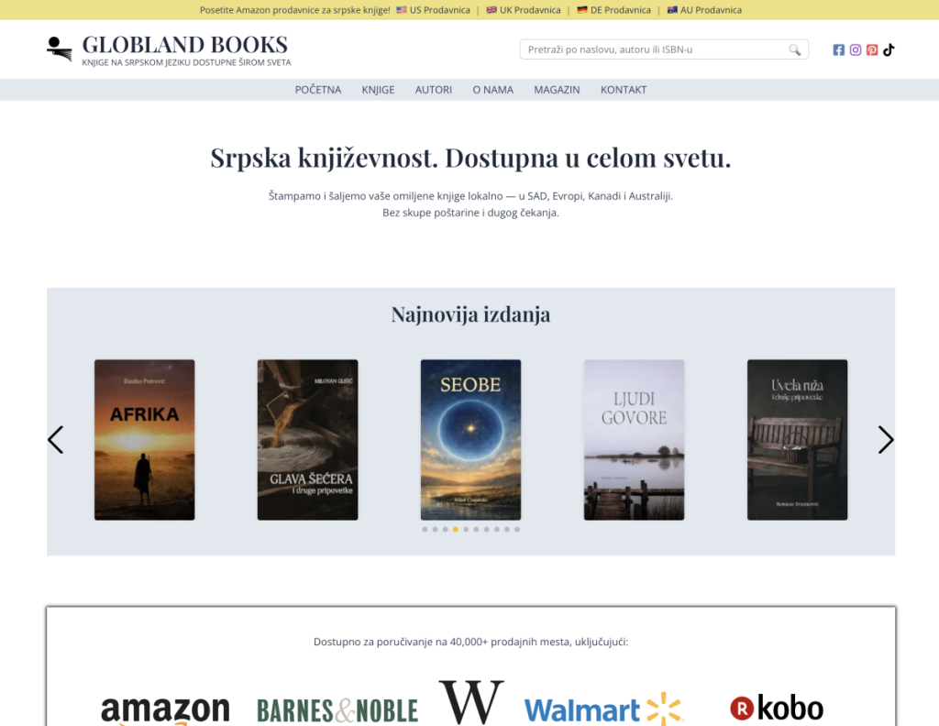Click the Globland Books logo emblem

pyautogui.click(x=60, y=49)
